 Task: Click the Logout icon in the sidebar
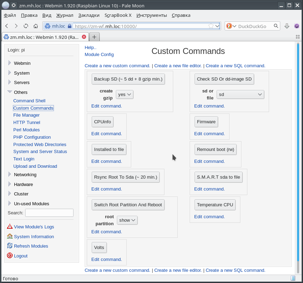[9, 256]
